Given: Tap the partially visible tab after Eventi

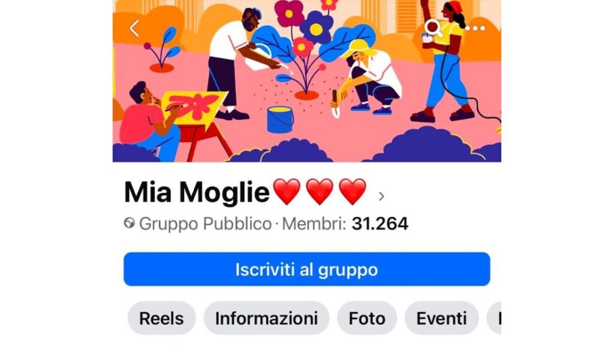Looking at the screenshot, I should click(494, 319).
